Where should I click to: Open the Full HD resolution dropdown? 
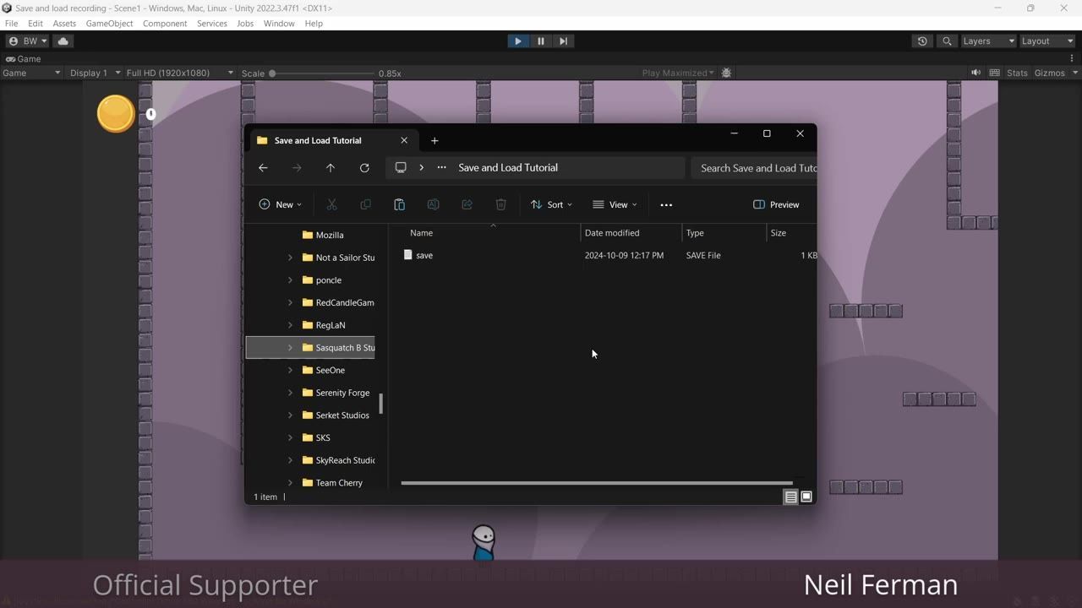pos(179,73)
